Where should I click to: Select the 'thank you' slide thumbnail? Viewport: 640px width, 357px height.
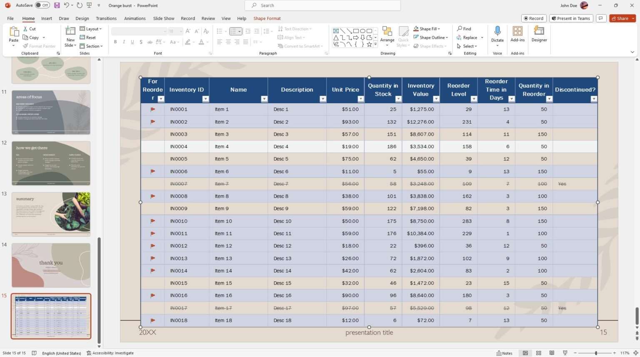pyautogui.click(x=51, y=265)
